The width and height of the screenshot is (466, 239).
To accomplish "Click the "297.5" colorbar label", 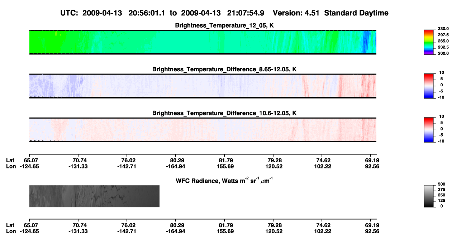I will (x=443, y=35).
